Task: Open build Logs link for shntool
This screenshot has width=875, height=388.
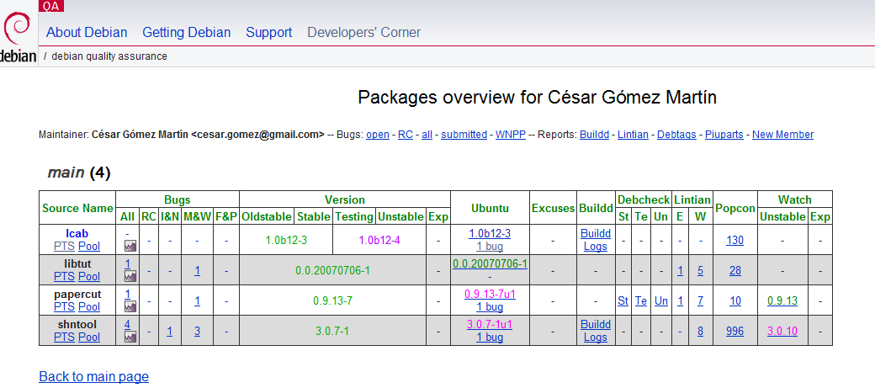Action: pyautogui.click(x=596, y=338)
